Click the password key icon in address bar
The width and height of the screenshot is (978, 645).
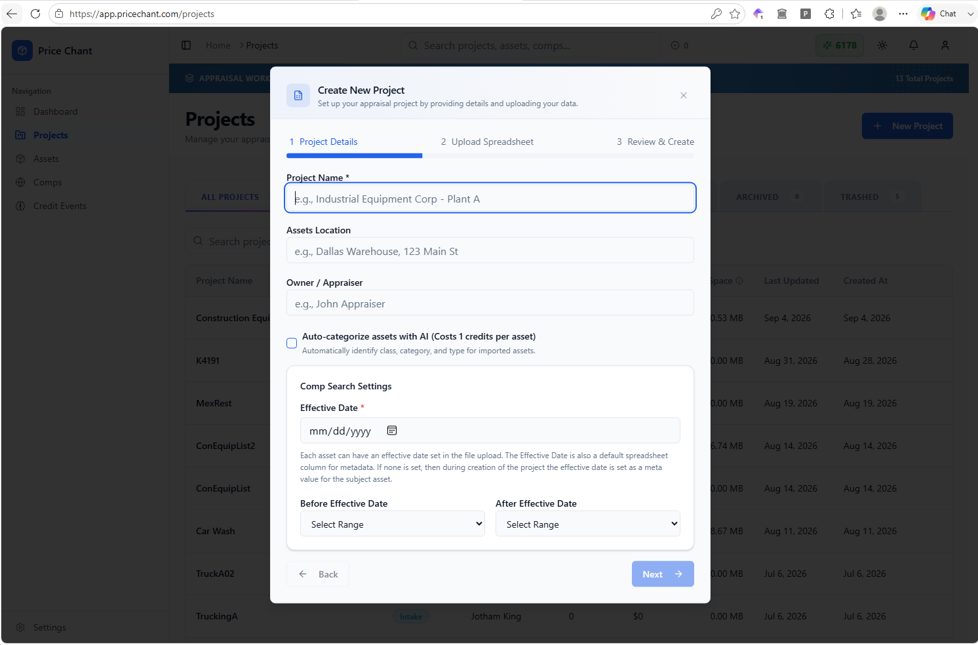(716, 14)
